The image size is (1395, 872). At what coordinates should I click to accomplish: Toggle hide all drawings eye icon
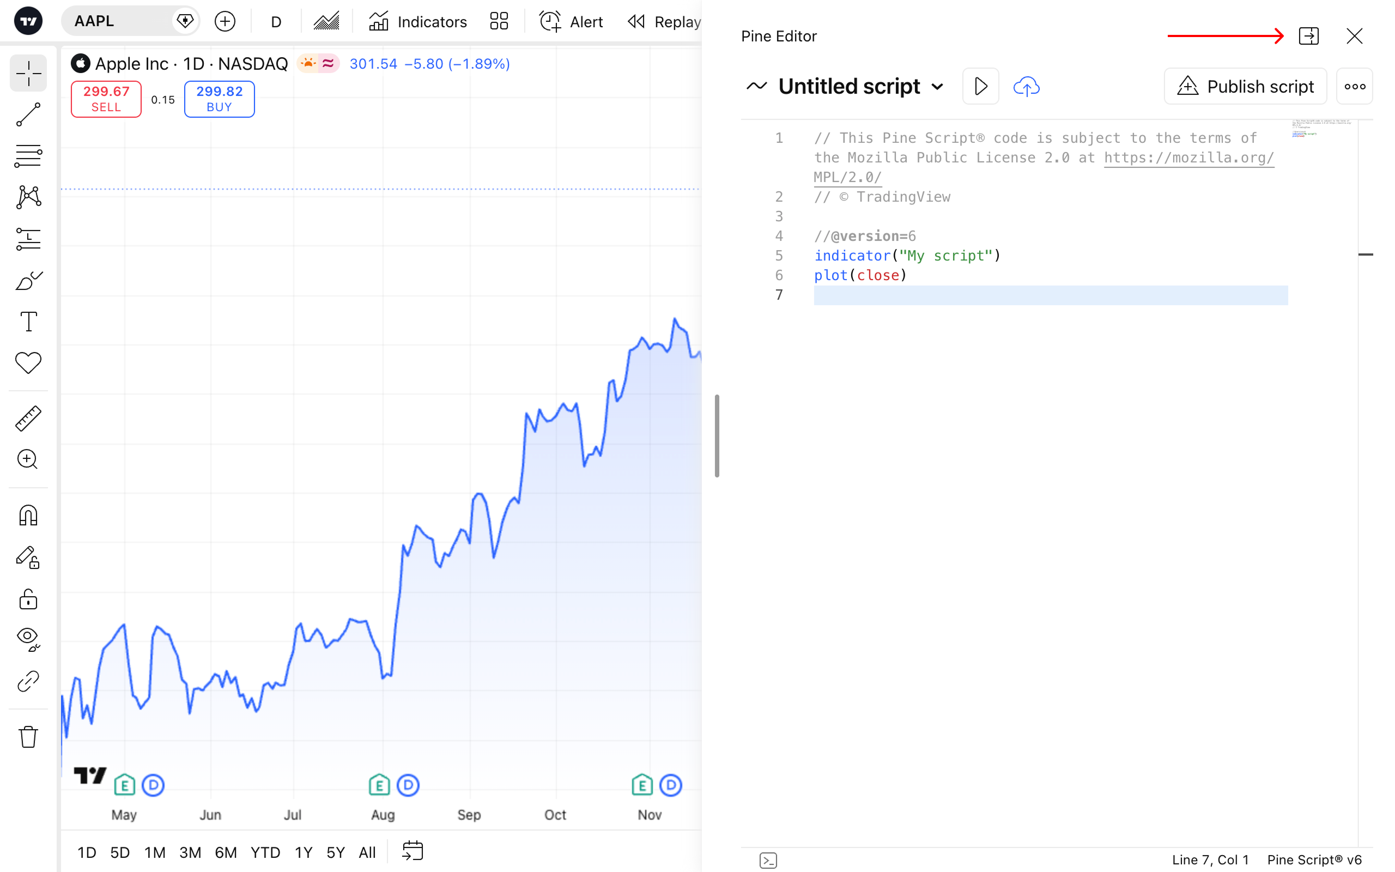pyautogui.click(x=28, y=640)
